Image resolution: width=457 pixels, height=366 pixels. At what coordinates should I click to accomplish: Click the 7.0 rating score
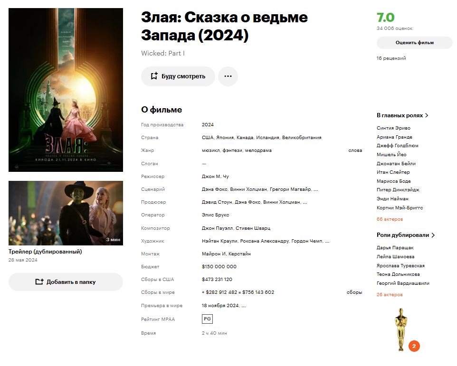[x=385, y=18]
